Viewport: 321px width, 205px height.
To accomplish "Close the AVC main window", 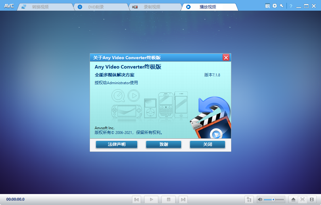I will pyautogui.click(x=314, y=6).
